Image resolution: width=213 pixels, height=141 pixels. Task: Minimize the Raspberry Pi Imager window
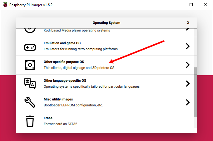(177, 5)
